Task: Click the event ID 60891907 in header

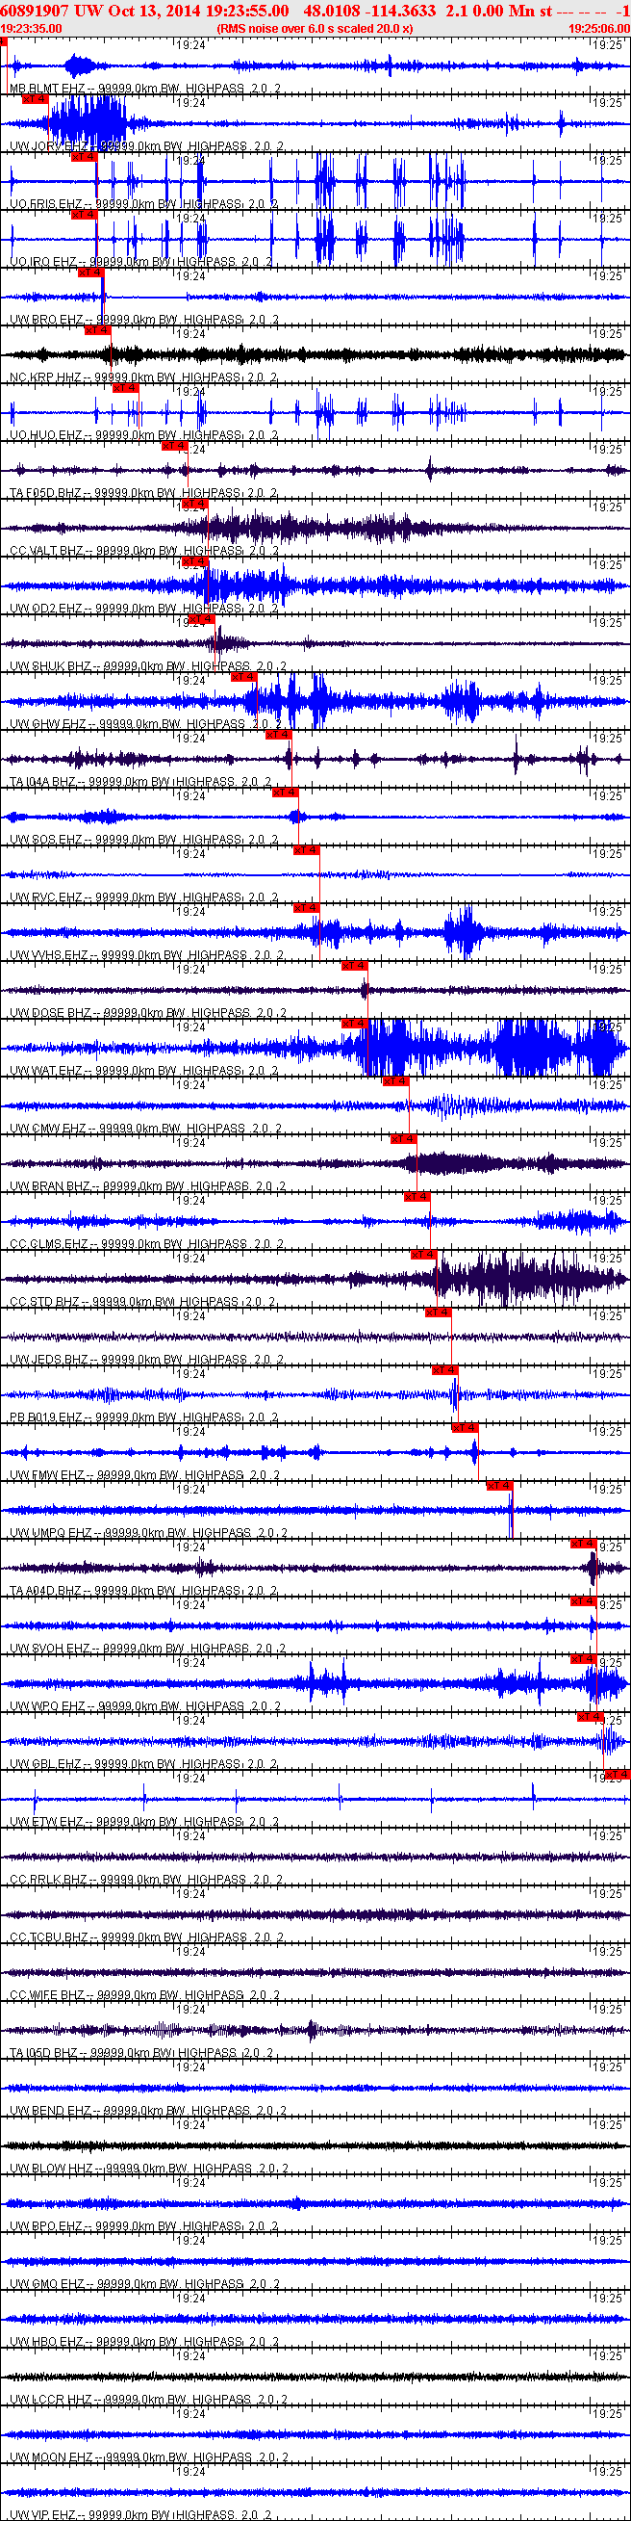Action: (36, 10)
